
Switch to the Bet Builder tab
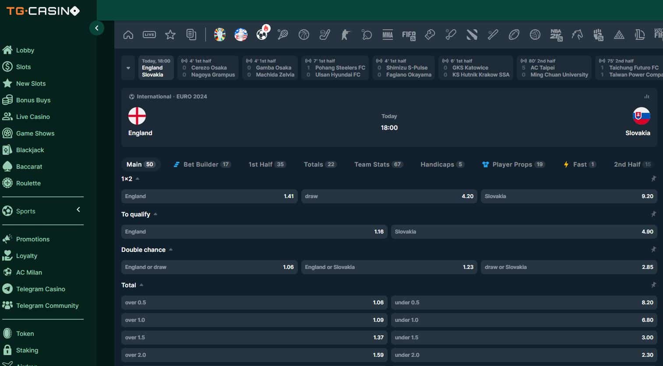coord(201,164)
